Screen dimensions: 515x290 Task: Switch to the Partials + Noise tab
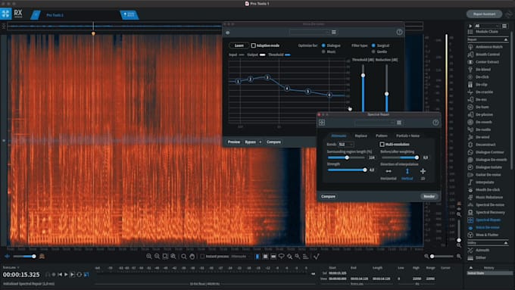407,136
